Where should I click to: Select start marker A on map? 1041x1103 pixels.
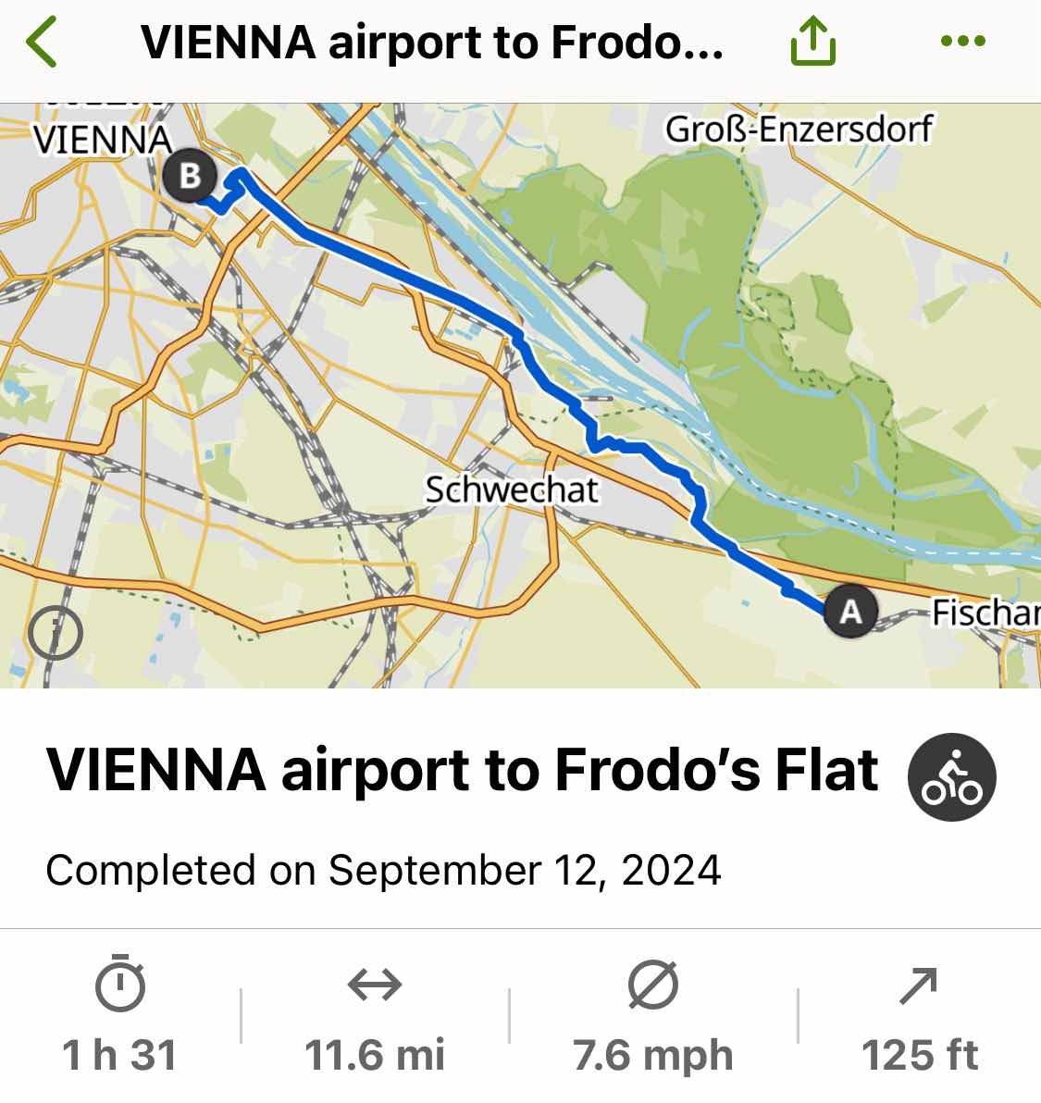click(x=850, y=612)
